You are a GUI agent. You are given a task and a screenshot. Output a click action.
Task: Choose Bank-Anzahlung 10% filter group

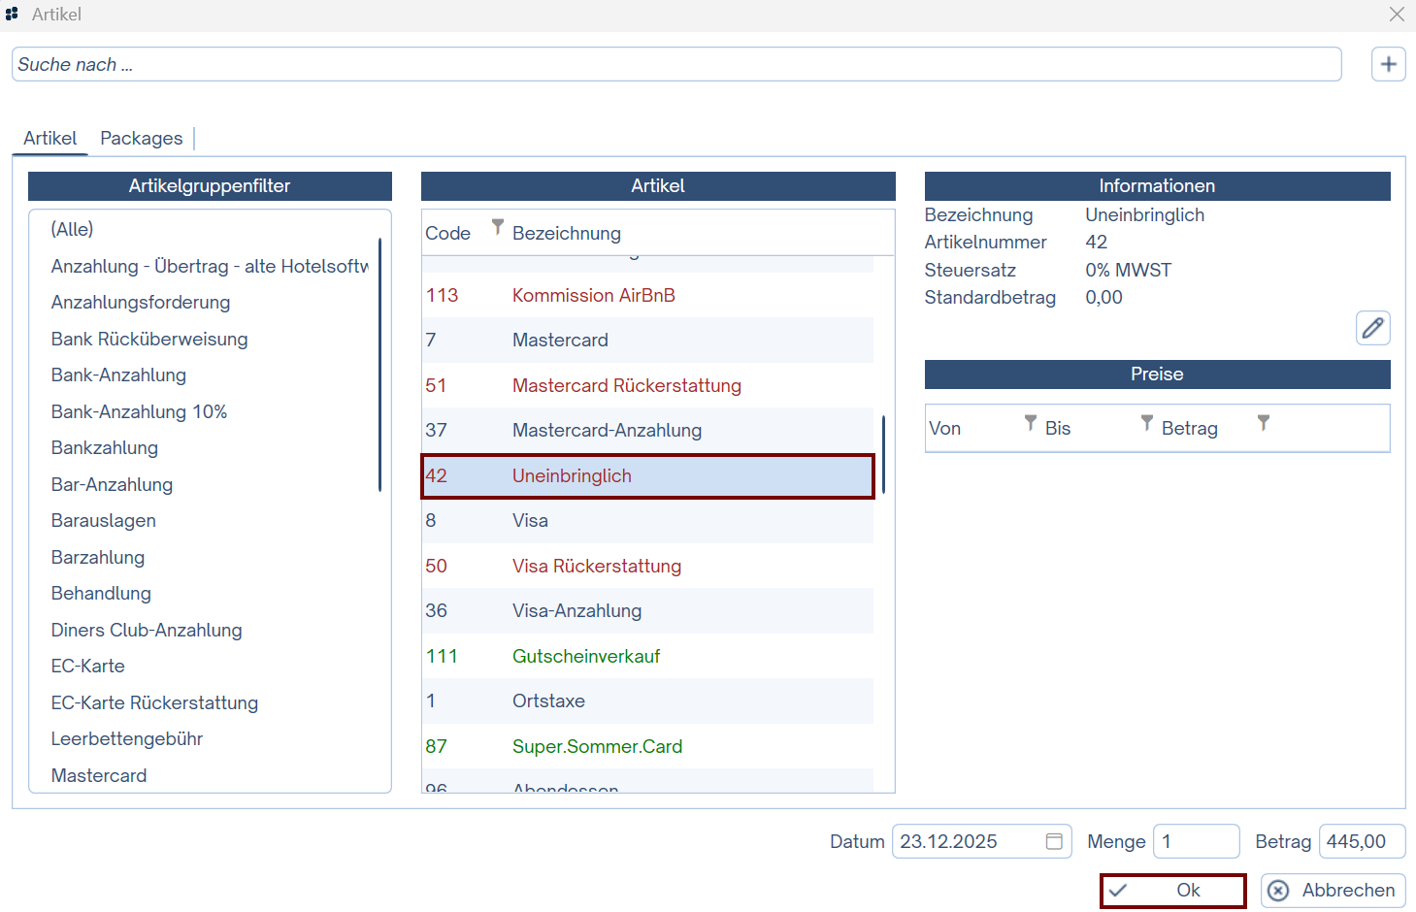(139, 411)
